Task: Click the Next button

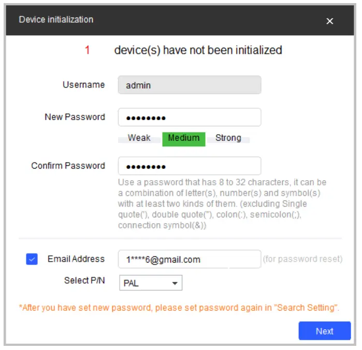Action: coord(325,331)
